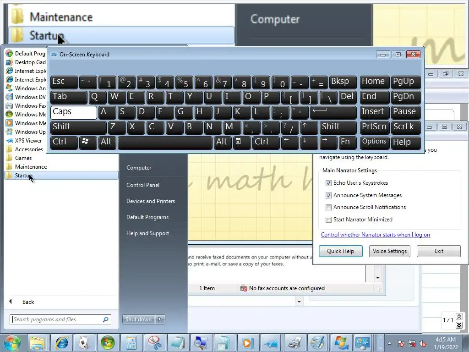The image size is (469, 352).
Task: Open Narrator Voice Settings
Action: 389,251
